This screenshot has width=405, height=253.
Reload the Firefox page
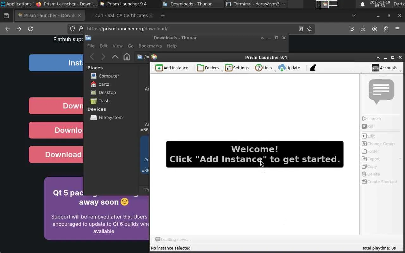click(x=30, y=29)
